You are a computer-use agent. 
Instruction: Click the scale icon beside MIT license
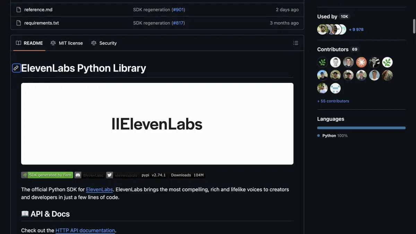click(x=53, y=43)
